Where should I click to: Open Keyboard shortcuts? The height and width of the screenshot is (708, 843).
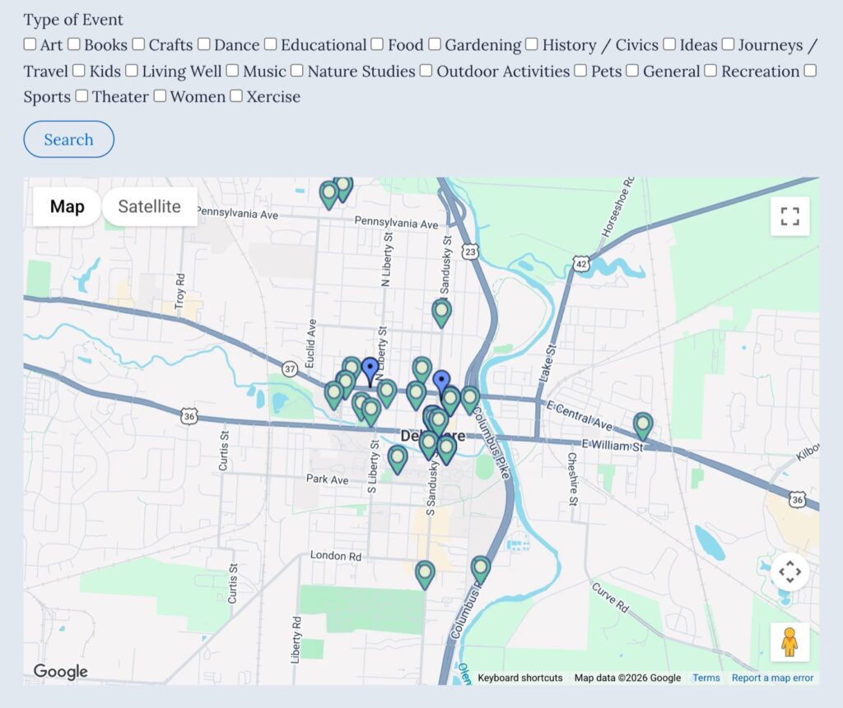[520, 678]
